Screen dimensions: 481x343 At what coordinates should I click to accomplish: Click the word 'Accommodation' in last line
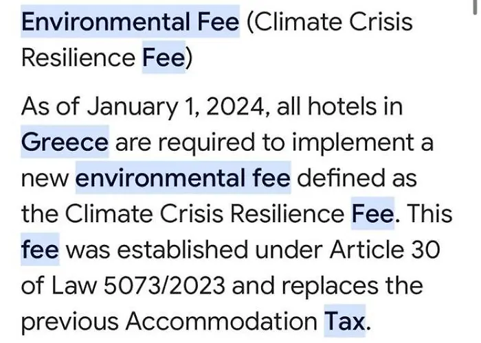pyautogui.click(x=221, y=321)
